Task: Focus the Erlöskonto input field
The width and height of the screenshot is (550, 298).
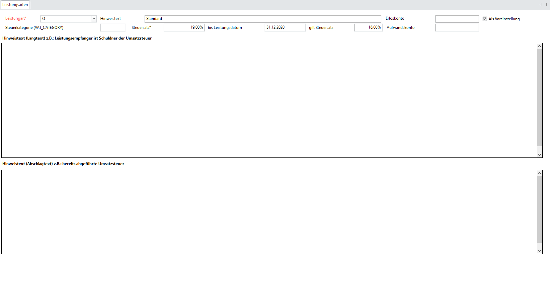Action: click(457, 19)
